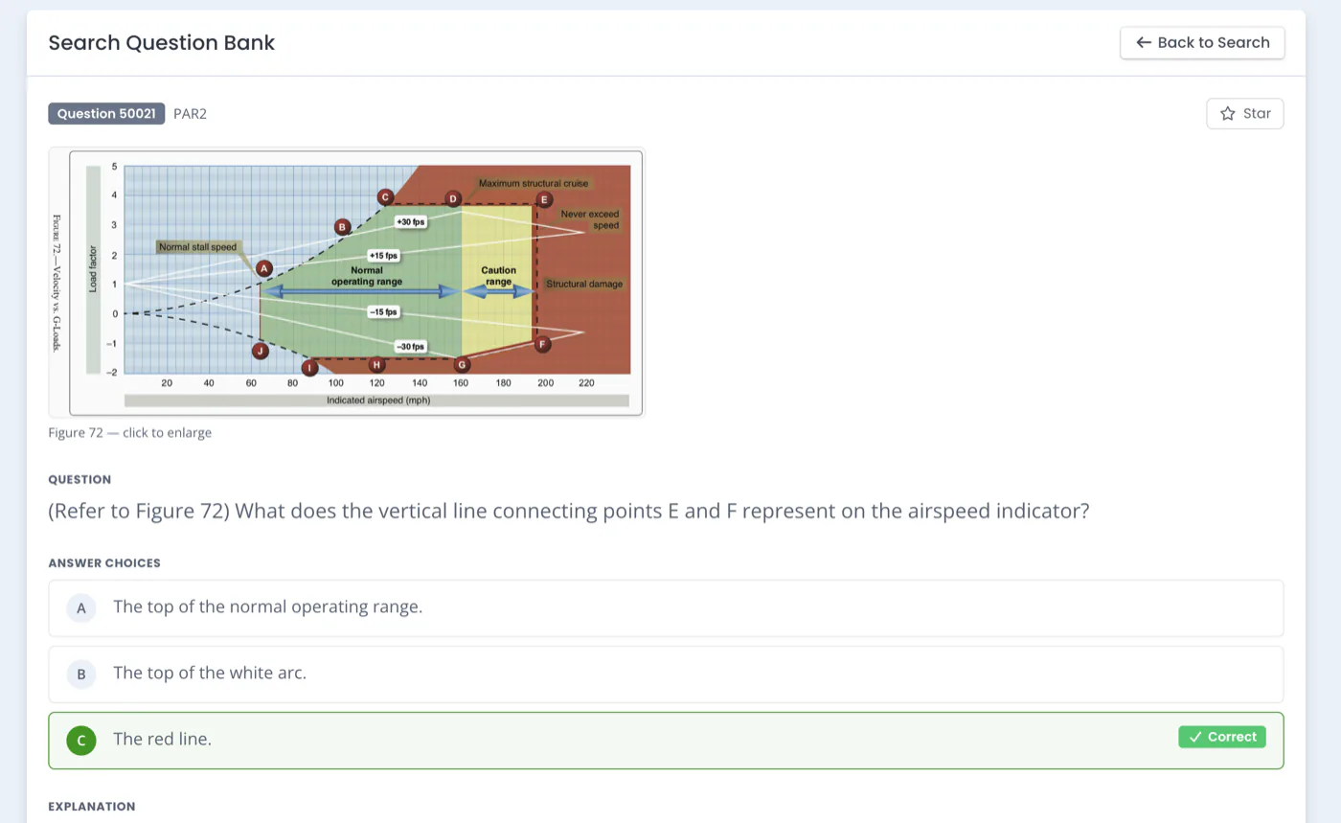Click the 'Never exceed speed' label in figure
Image resolution: width=1341 pixels, height=823 pixels.
pyautogui.click(x=589, y=219)
